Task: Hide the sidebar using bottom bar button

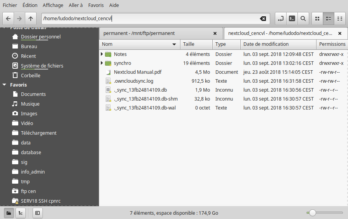Action: (x=37, y=213)
